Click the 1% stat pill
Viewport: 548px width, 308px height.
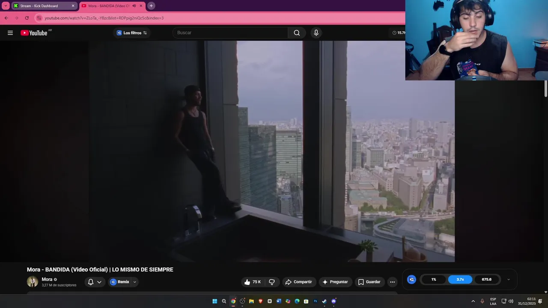point(434,279)
